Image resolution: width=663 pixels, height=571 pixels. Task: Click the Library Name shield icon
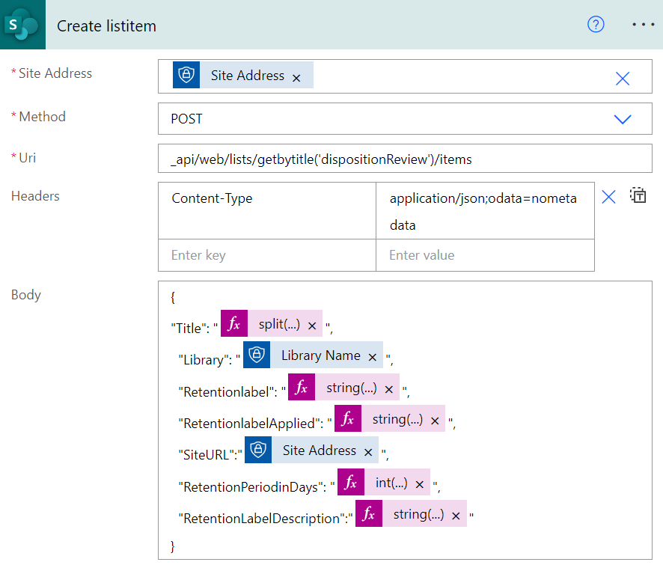click(x=257, y=355)
